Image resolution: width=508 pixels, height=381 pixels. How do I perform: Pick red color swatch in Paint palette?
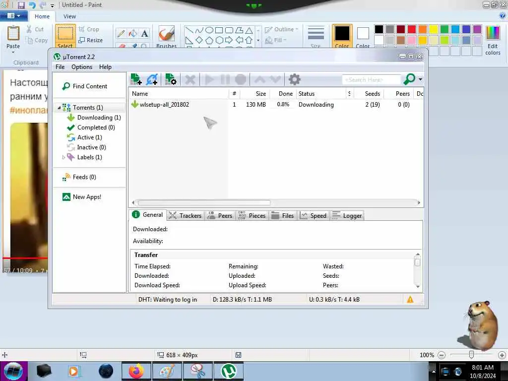412,29
